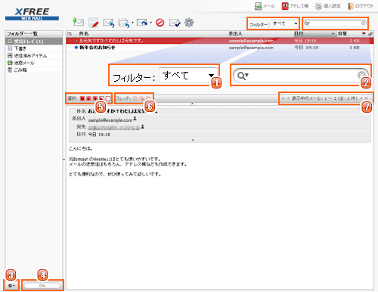Open the folder actions gear menu below the folder list
Viewport: 378px width, 292px height.
11,286
